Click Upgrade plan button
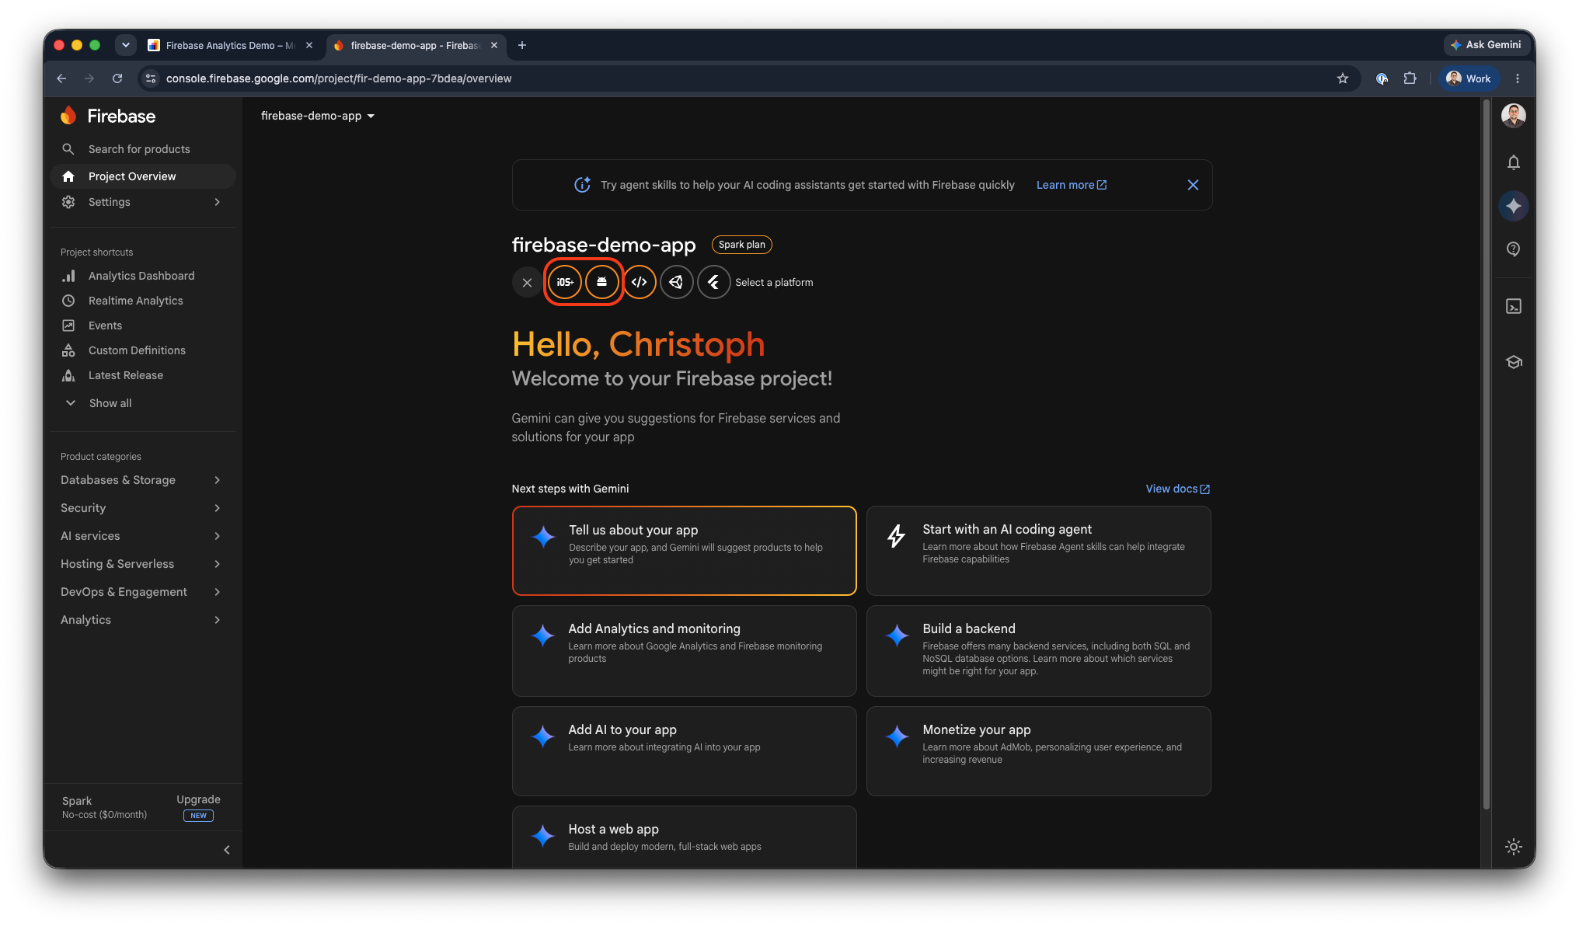Image resolution: width=1579 pixels, height=926 pixels. pyautogui.click(x=198, y=807)
